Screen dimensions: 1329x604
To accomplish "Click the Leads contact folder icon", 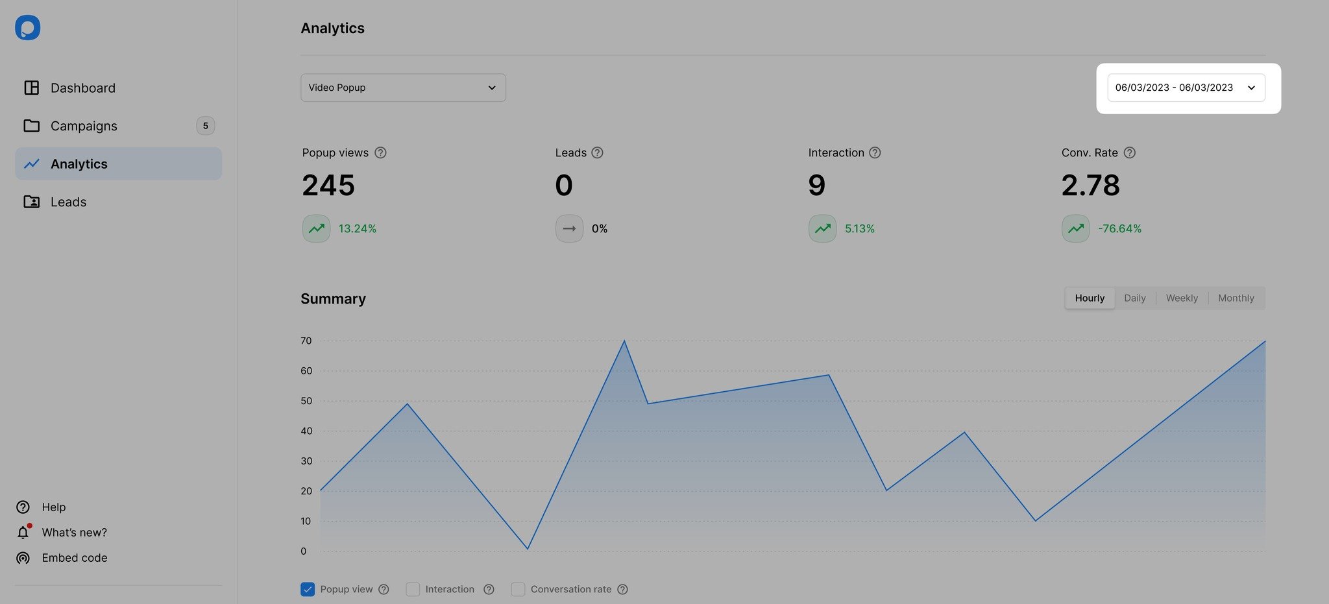I will (x=31, y=202).
